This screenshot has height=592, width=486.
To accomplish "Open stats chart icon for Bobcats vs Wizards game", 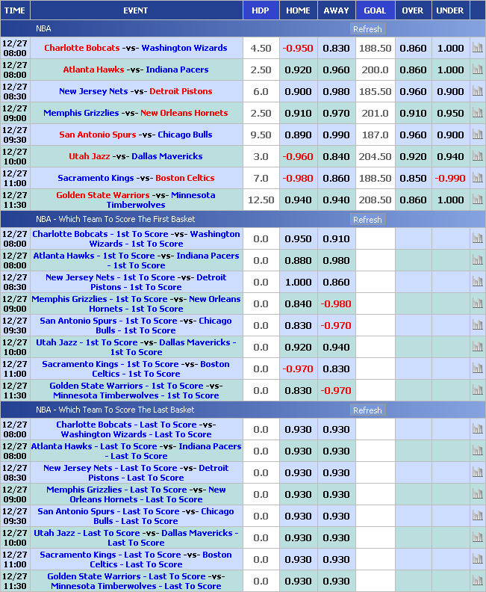I will coord(477,48).
